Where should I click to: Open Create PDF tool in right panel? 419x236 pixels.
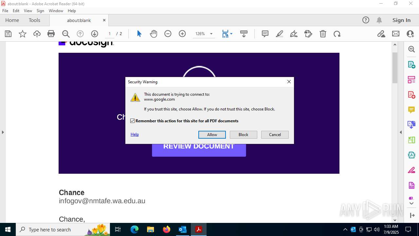(411, 95)
